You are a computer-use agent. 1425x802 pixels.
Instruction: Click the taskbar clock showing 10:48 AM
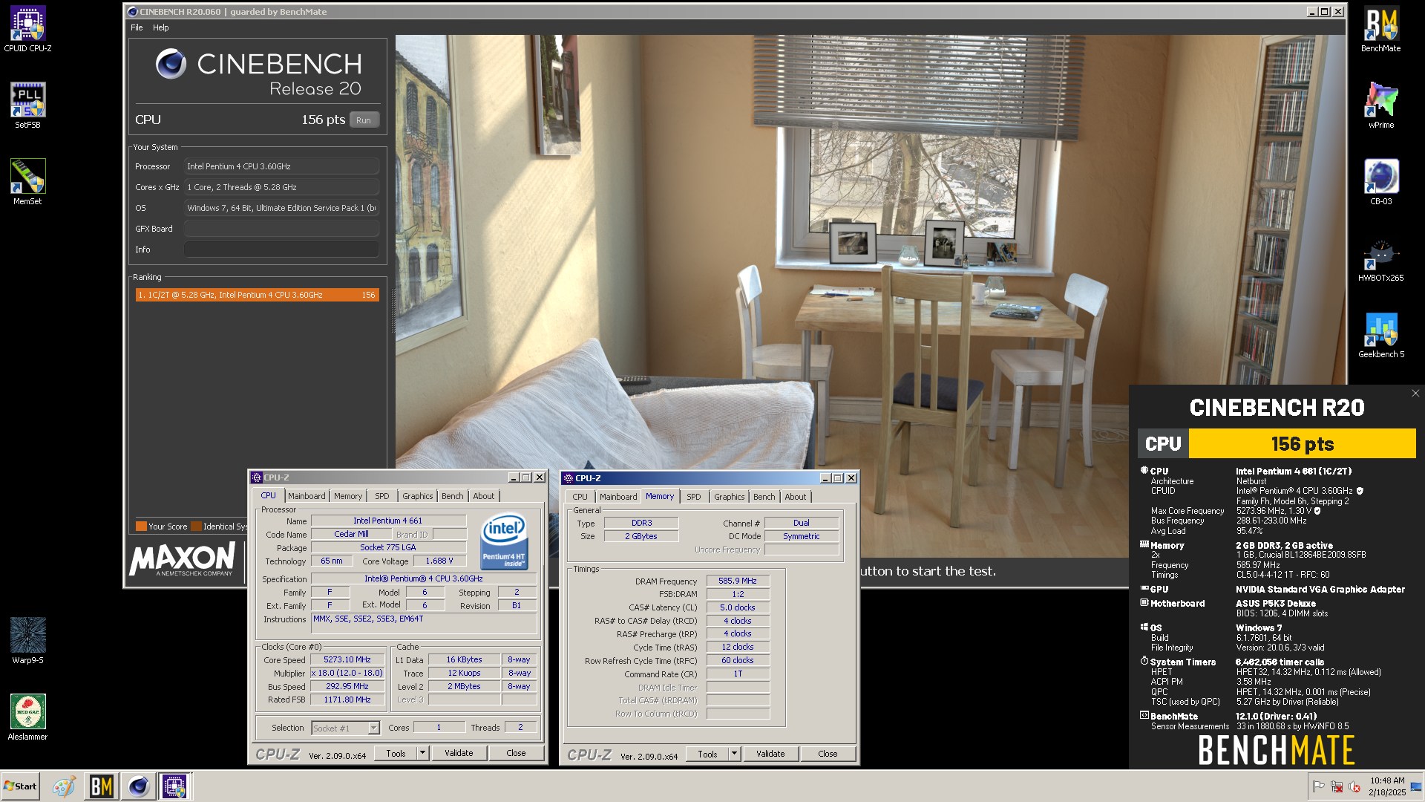point(1387,786)
